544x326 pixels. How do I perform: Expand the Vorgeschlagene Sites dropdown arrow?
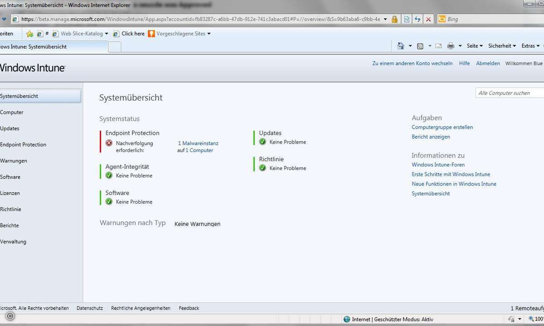click(x=209, y=34)
